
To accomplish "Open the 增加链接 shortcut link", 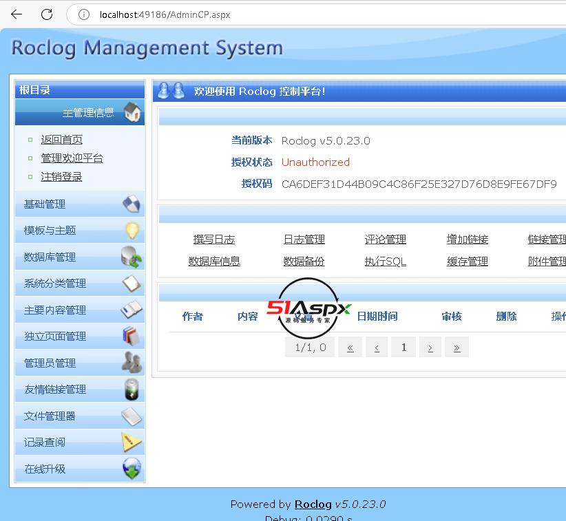I will (468, 240).
